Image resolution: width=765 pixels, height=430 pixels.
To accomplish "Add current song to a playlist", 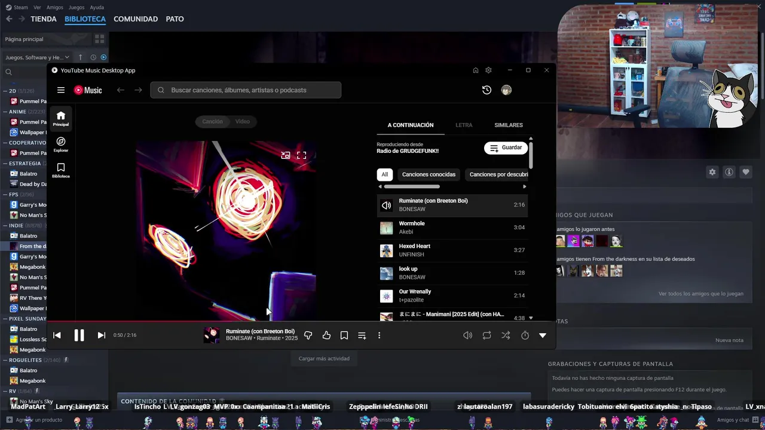I will (362, 336).
